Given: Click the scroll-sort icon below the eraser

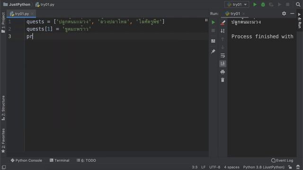Looking at the screenshot, I should [223, 31].
